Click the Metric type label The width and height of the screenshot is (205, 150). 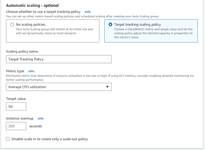point(15,71)
